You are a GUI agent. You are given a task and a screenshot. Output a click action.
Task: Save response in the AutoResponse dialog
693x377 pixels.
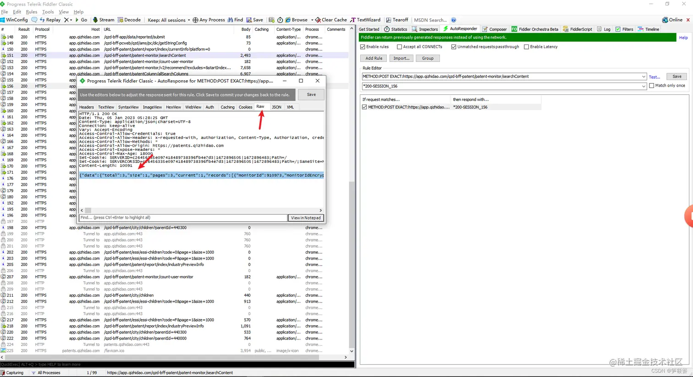(x=311, y=94)
